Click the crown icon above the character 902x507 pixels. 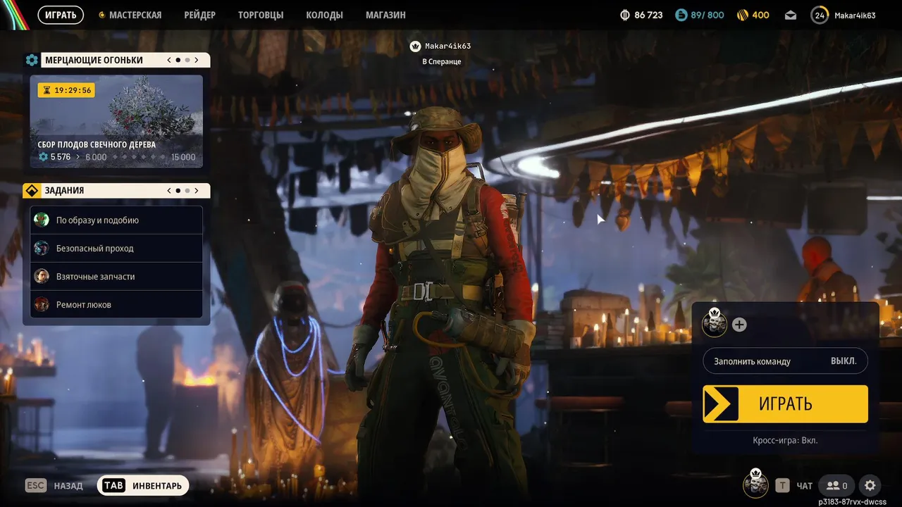pyautogui.click(x=415, y=46)
